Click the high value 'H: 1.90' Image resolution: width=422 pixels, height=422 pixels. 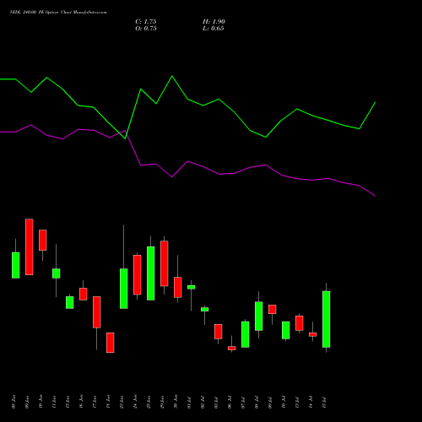point(214,22)
